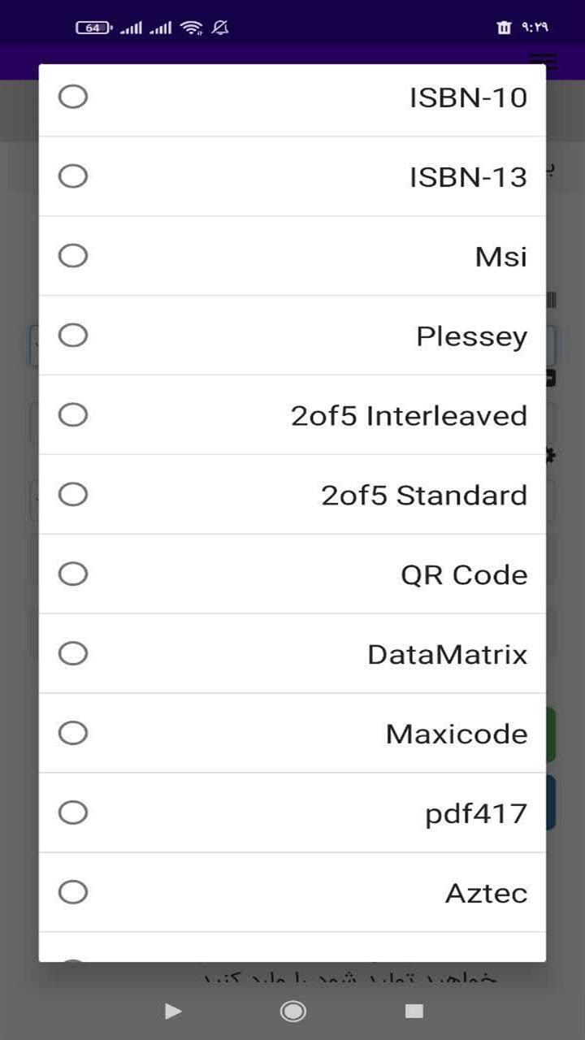Pick the Msi radio circle
This screenshot has height=1040, width=585.
(x=73, y=256)
